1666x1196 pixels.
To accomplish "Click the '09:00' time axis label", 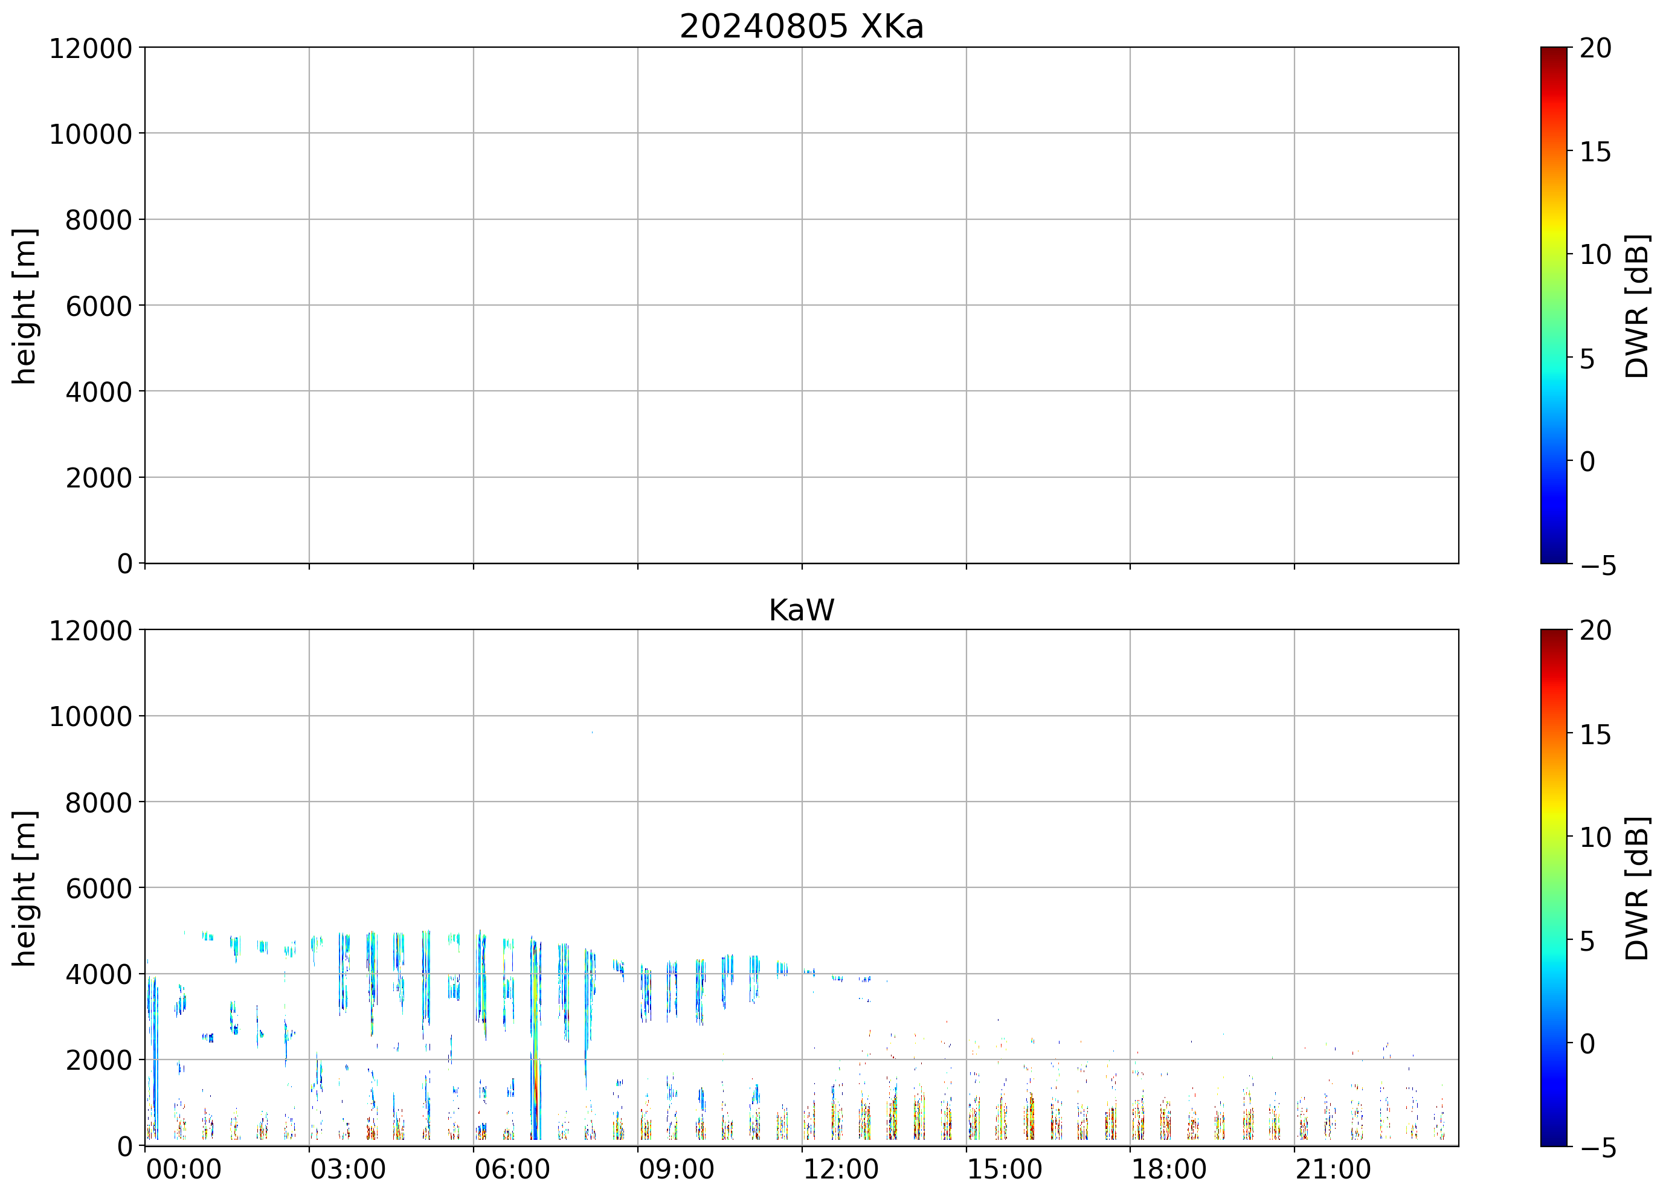I will coord(676,1169).
